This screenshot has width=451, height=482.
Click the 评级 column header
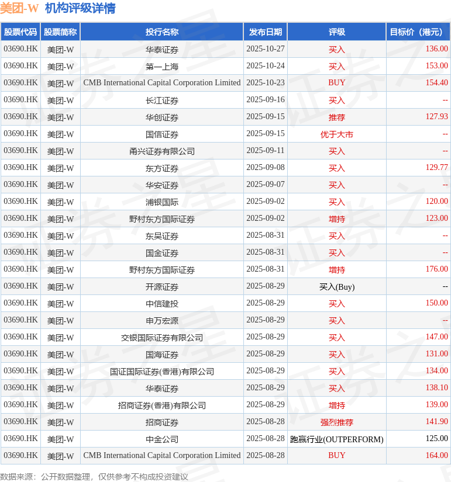336,32
